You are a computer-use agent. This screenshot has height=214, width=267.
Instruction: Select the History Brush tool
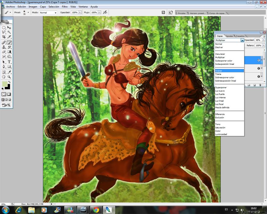pyautogui.click(x=9, y=47)
